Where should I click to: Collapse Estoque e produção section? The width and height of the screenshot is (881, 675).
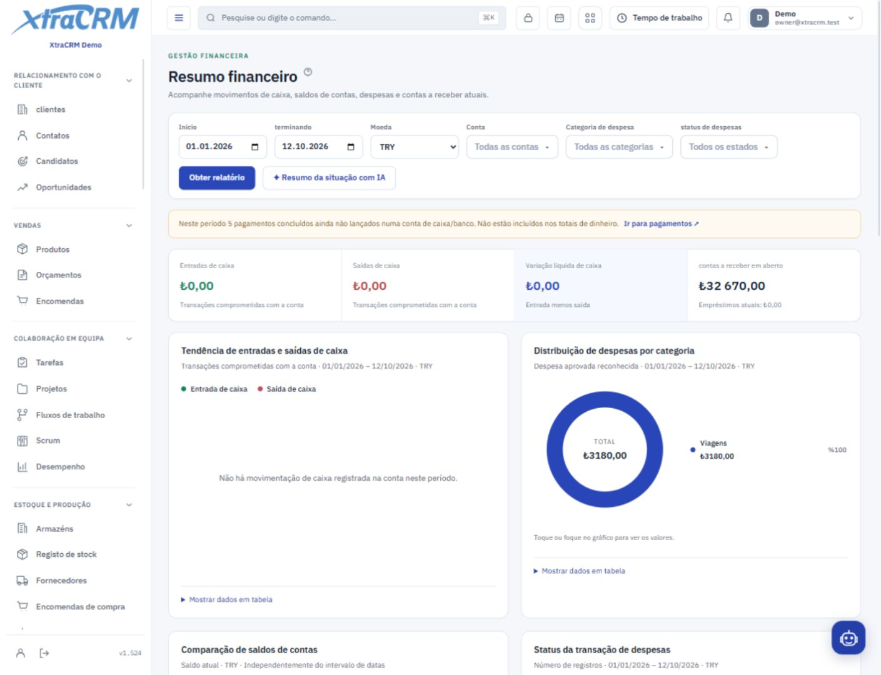pos(74,505)
